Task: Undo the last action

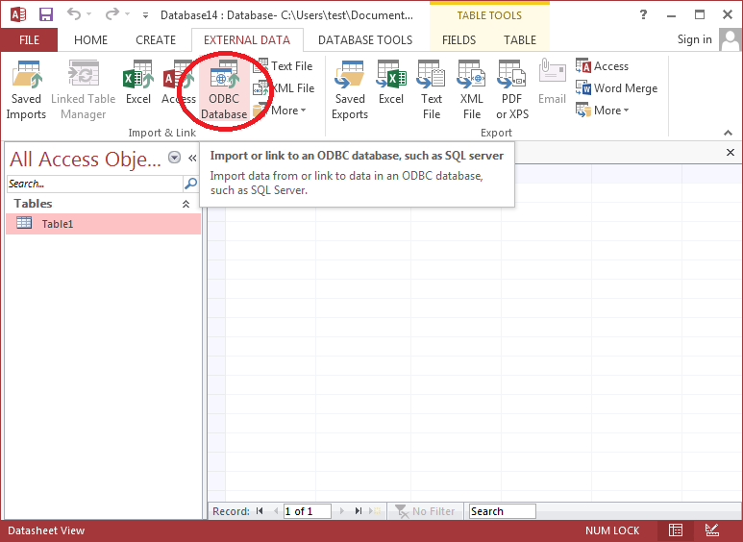Action: coord(73,14)
